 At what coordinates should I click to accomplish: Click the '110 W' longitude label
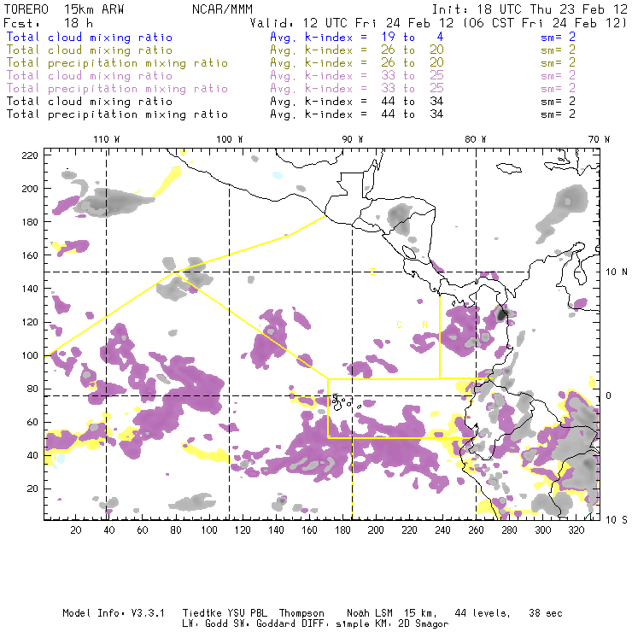[107, 139]
